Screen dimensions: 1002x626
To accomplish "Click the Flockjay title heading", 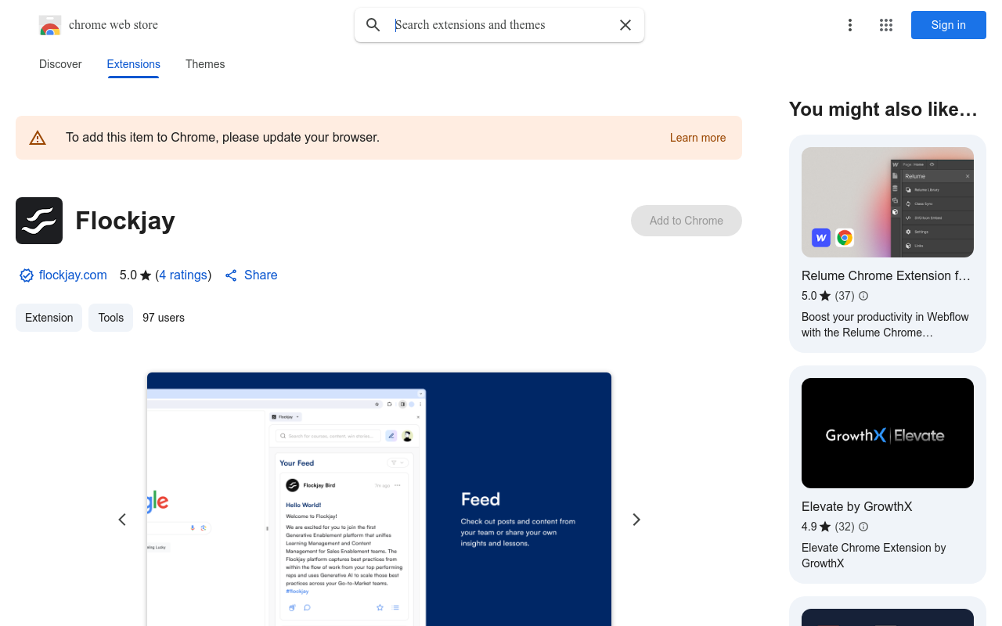I will [x=125, y=221].
